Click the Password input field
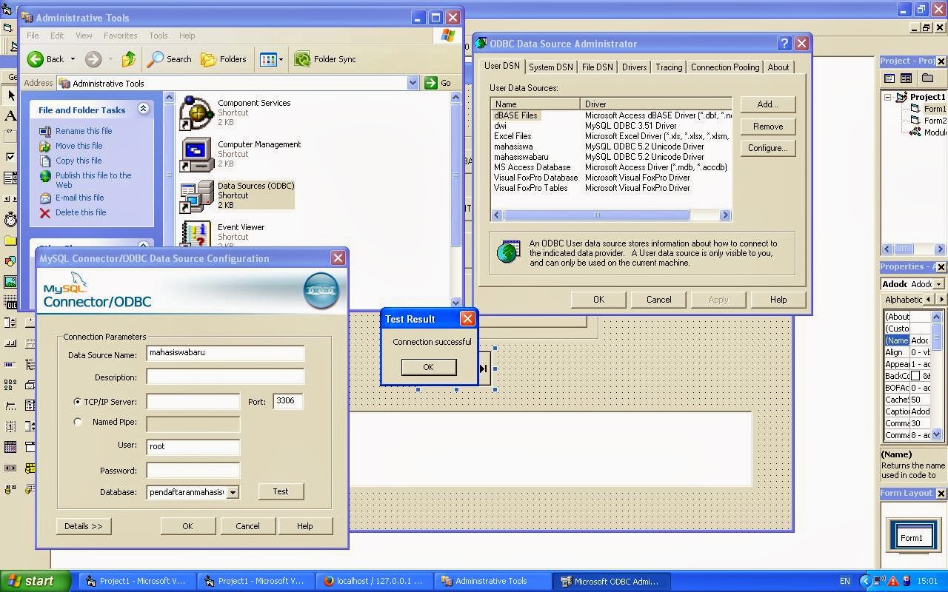948x592 pixels. [193, 470]
